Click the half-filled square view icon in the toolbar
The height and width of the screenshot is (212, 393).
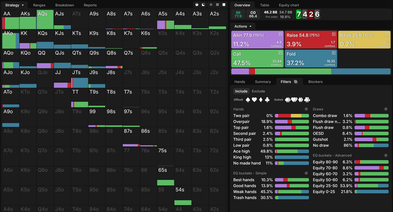click(x=203, y=4)
